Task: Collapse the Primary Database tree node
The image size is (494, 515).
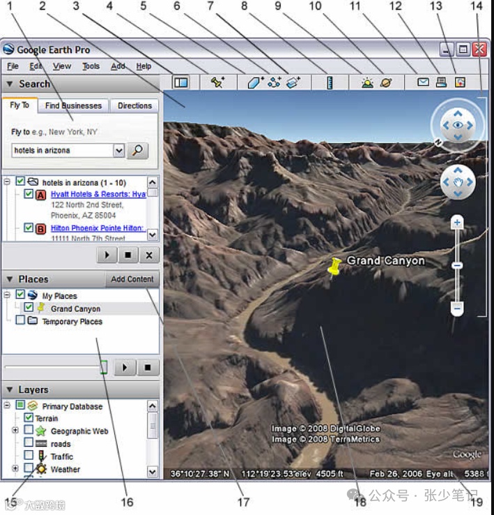Action: coord(7,405)
